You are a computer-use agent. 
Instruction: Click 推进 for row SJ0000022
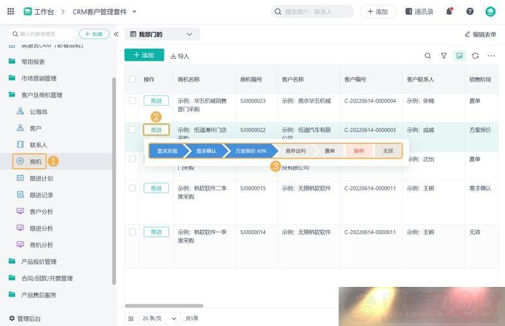(x=156, y=130)
